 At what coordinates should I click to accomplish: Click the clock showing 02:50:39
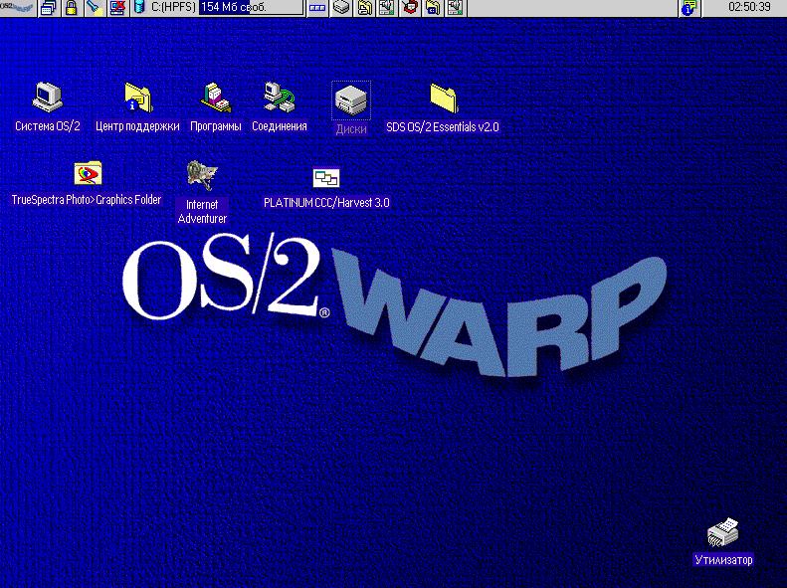click(748, 8)
